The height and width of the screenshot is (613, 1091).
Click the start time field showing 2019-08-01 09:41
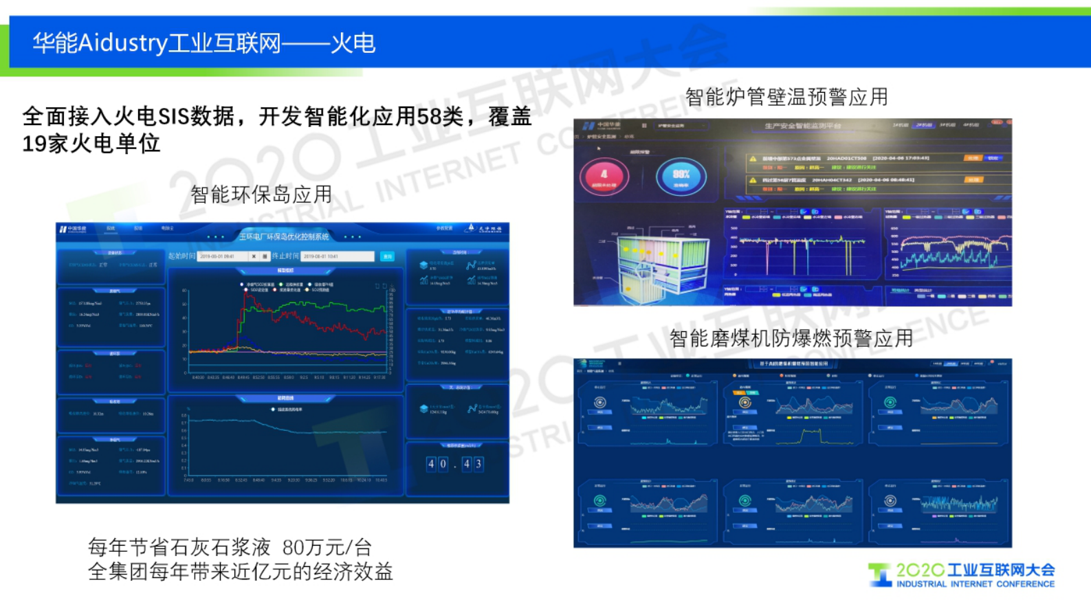point(222,256)
